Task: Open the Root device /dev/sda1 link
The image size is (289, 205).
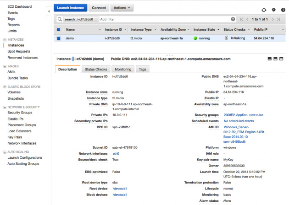Action: (120, 189)
